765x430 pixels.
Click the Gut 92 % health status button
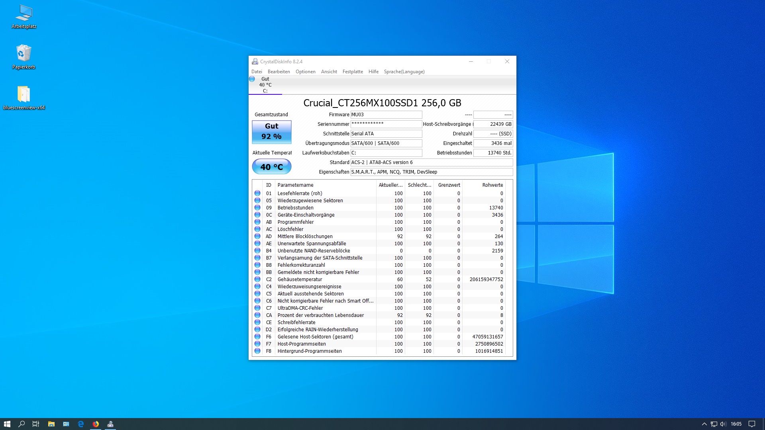pos(272,132)
